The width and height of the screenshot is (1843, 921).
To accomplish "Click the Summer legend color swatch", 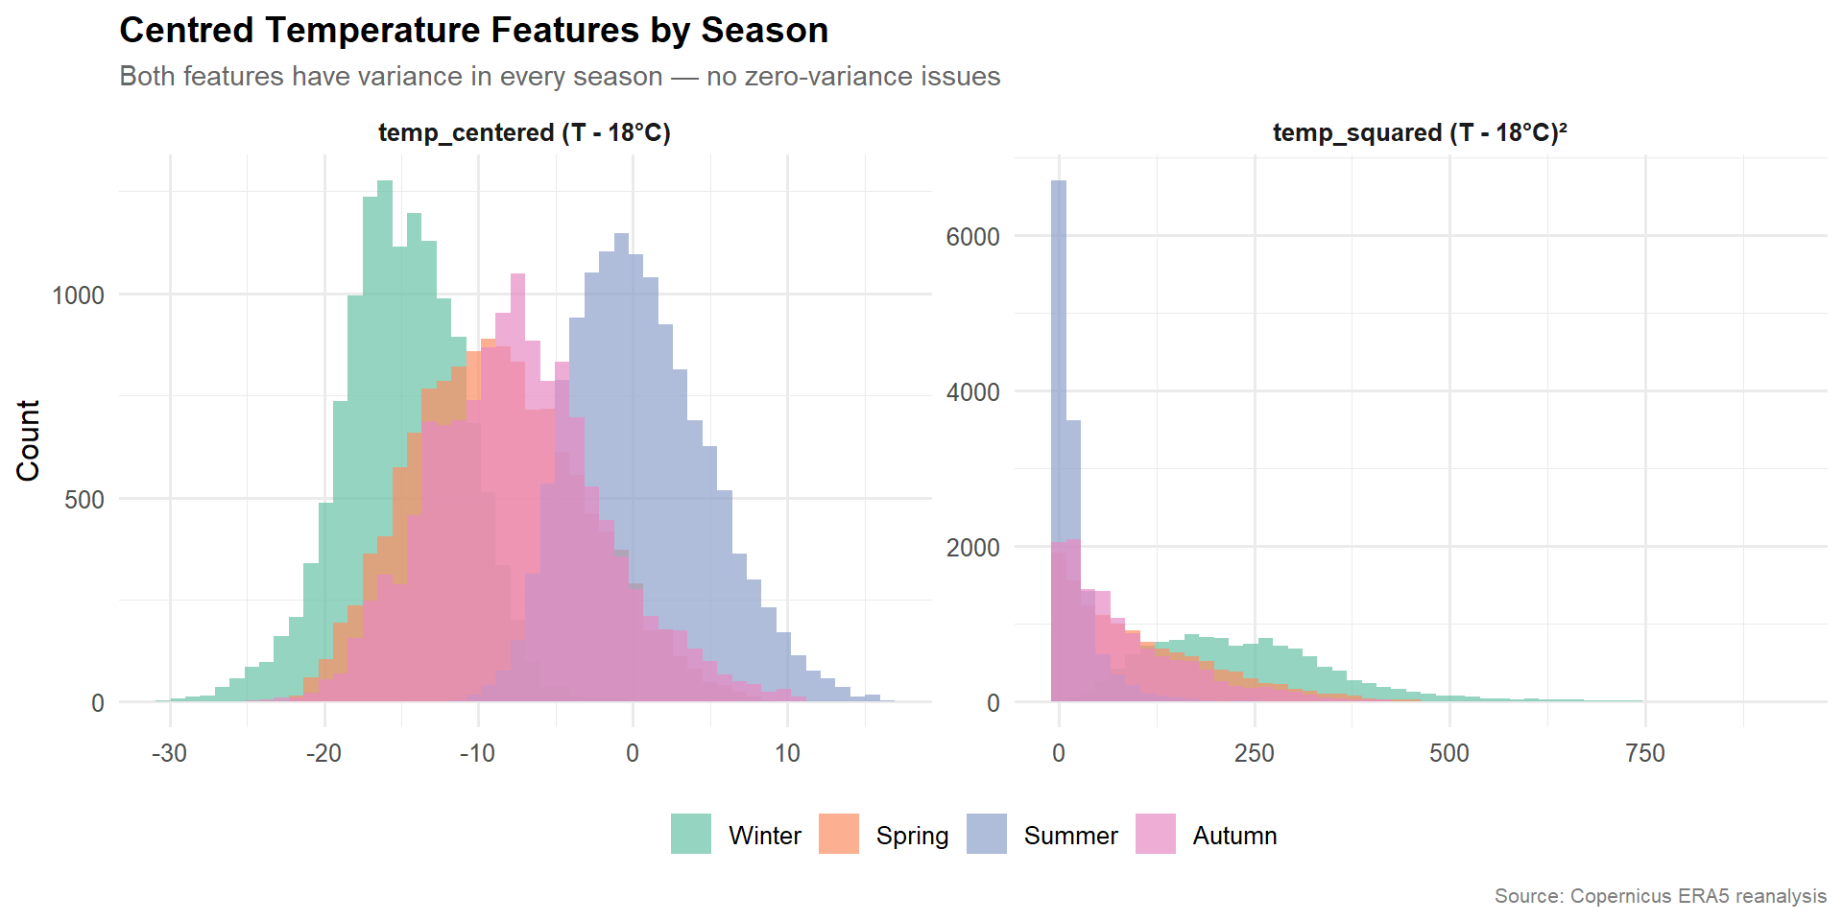I will tap(986, 834).
